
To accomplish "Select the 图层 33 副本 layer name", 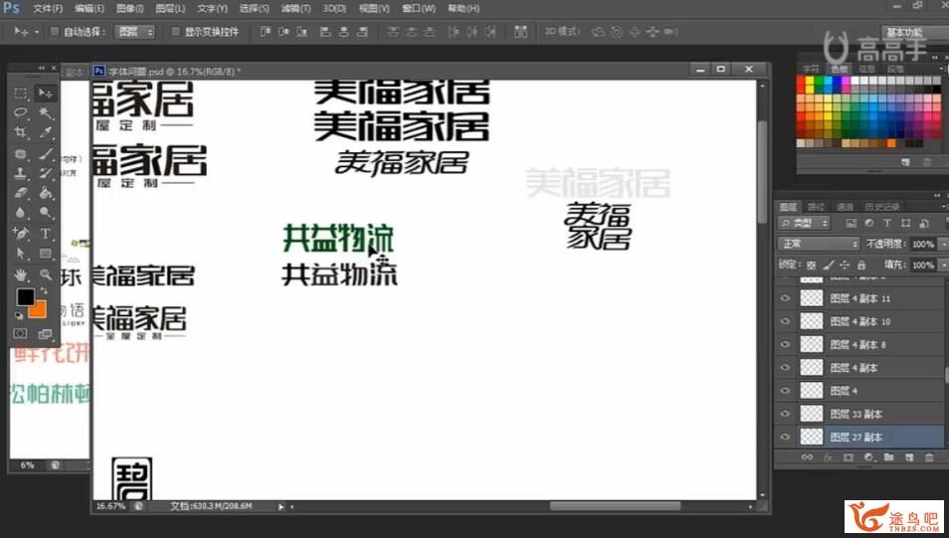I will [855, 414].
